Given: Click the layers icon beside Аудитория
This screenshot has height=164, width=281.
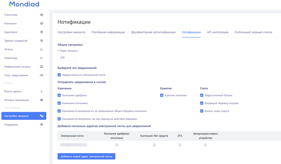Looking at the screenshot, I should 42,32.
